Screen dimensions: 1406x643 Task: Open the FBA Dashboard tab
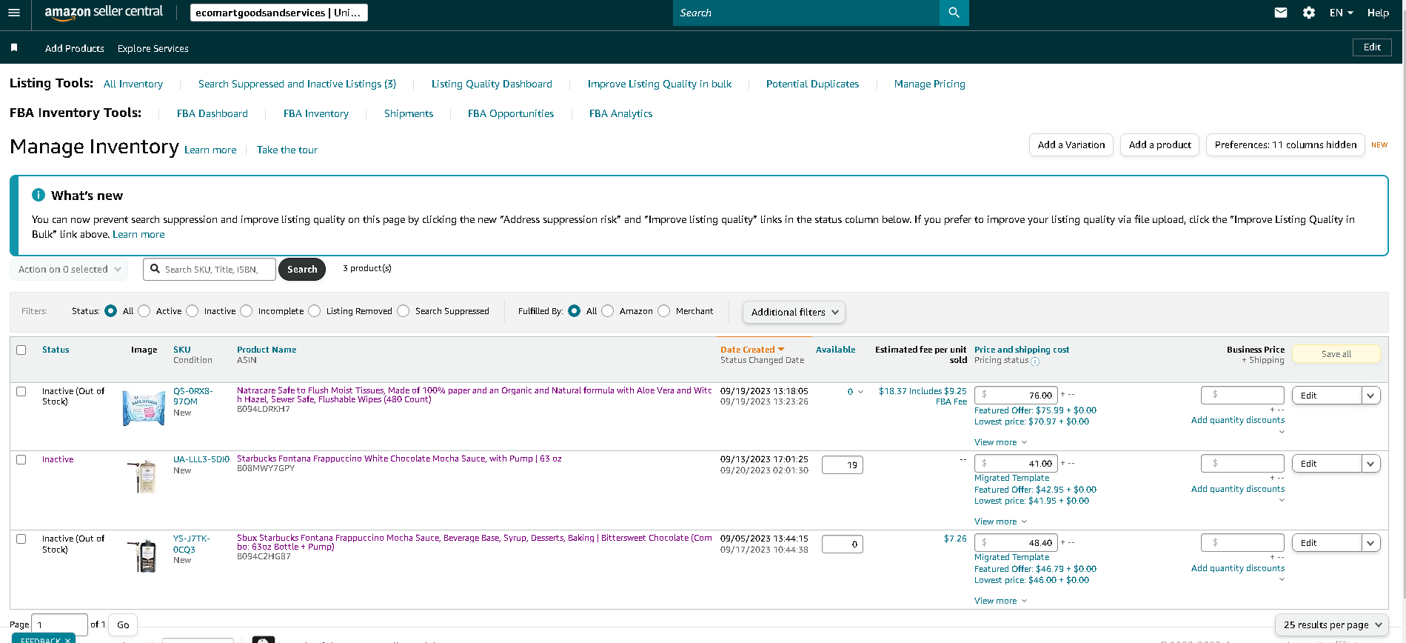pyautogui.click(x=212, y=113)
